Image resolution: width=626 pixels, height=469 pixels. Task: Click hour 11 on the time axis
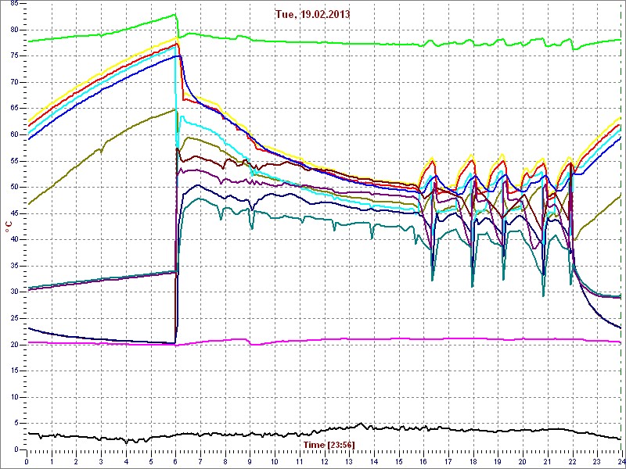[x=300, y=461]
